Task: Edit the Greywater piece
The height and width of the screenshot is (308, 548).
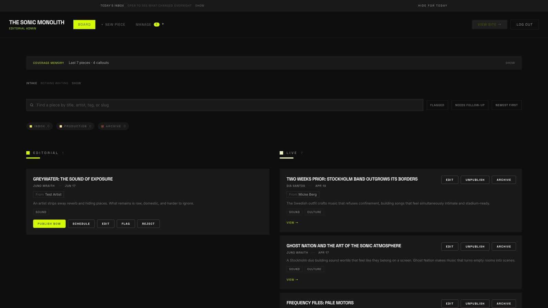Action: [x=105, y=224]
